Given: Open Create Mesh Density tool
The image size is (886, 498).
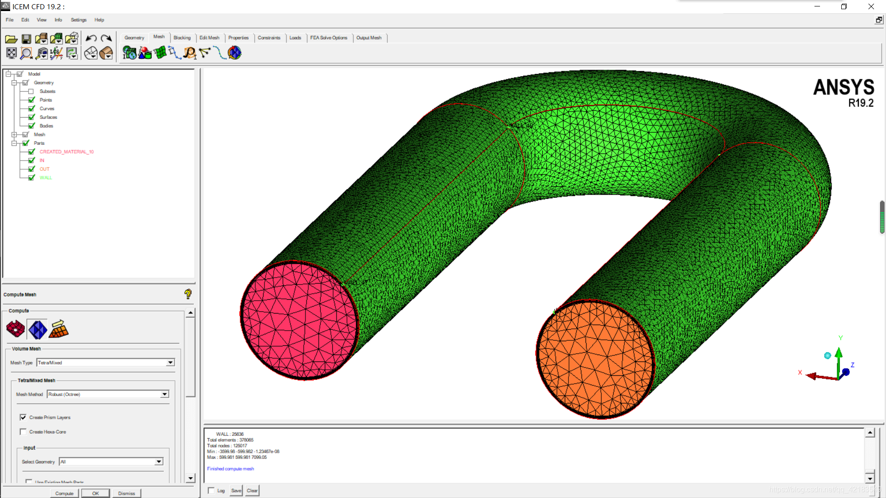Looking at the screenshot, I should coord(190,53).
